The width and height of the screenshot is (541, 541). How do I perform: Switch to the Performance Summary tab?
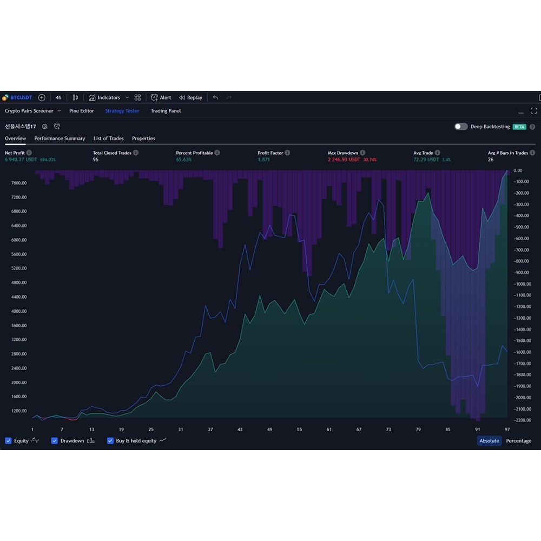pyautogui.click(x=60, y=138)
